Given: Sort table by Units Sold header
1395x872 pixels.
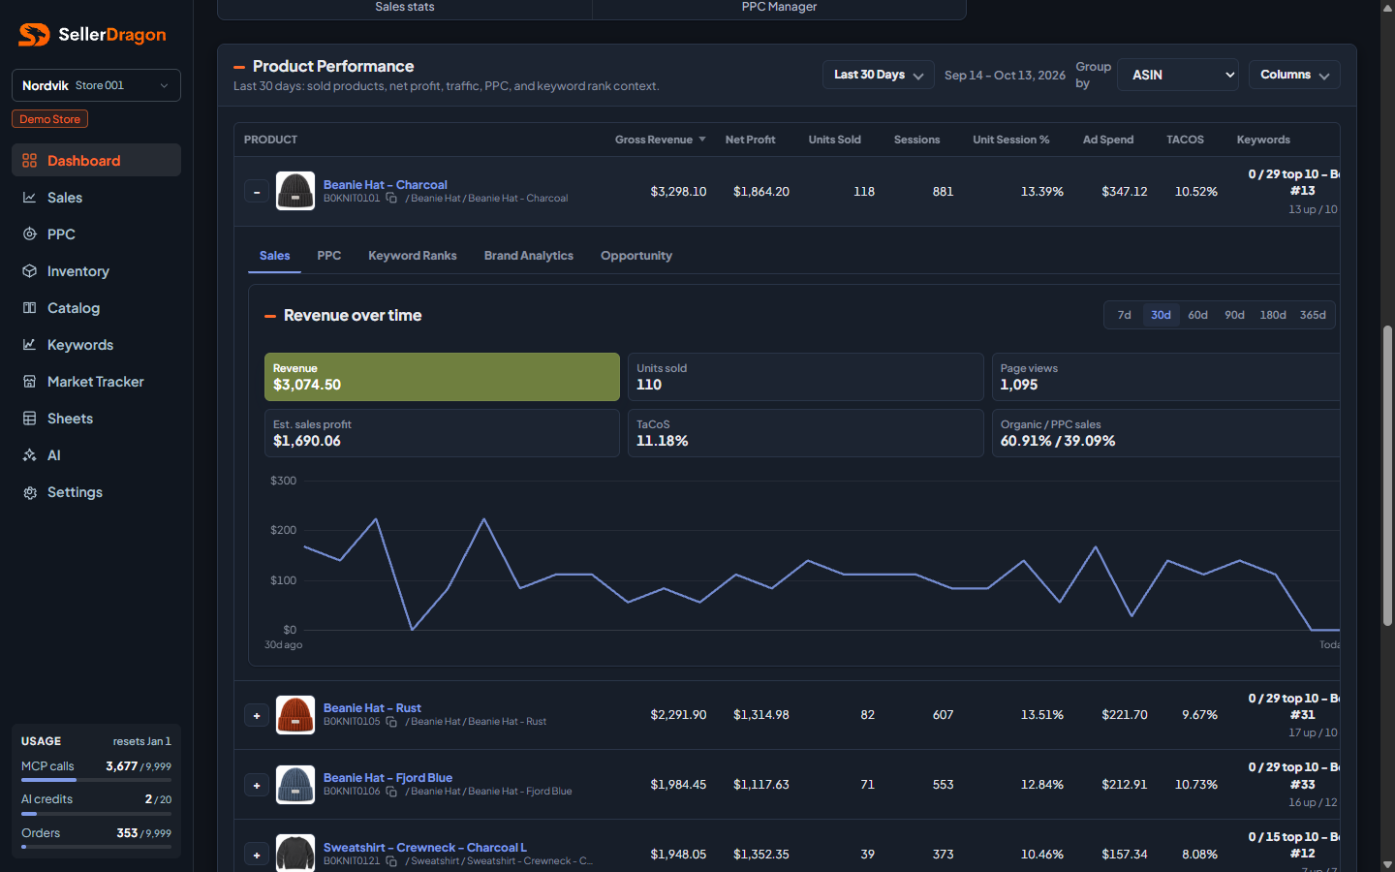Looking at the screenshot, I should click(x=834, y=140).
